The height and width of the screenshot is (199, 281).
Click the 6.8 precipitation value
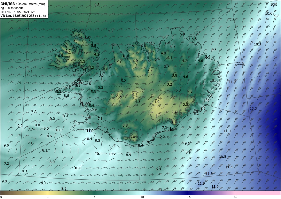click(x=158, y=169)
